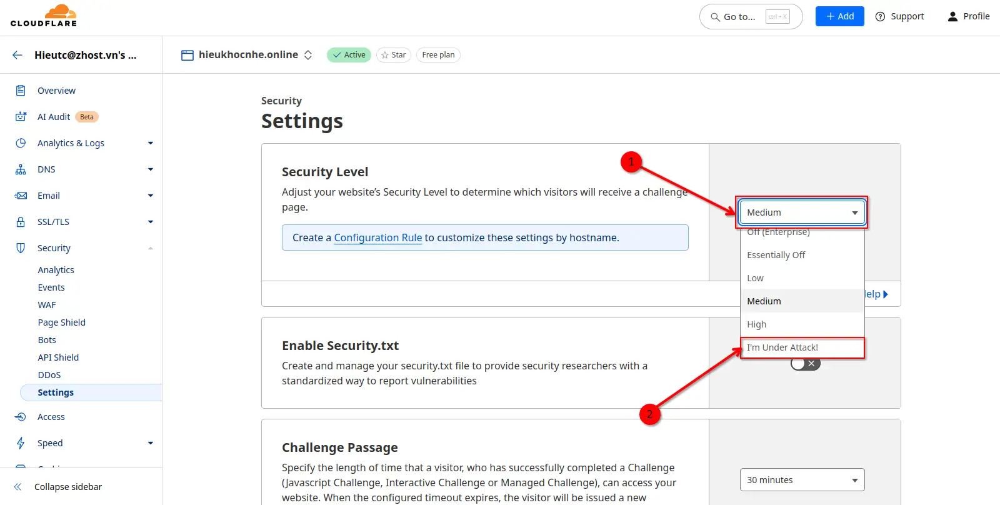Image resolution: width=1000 pixels, height=505 pixels.
Task: Click the SSL/TLS padlock icon
Action: click(21, 222)
